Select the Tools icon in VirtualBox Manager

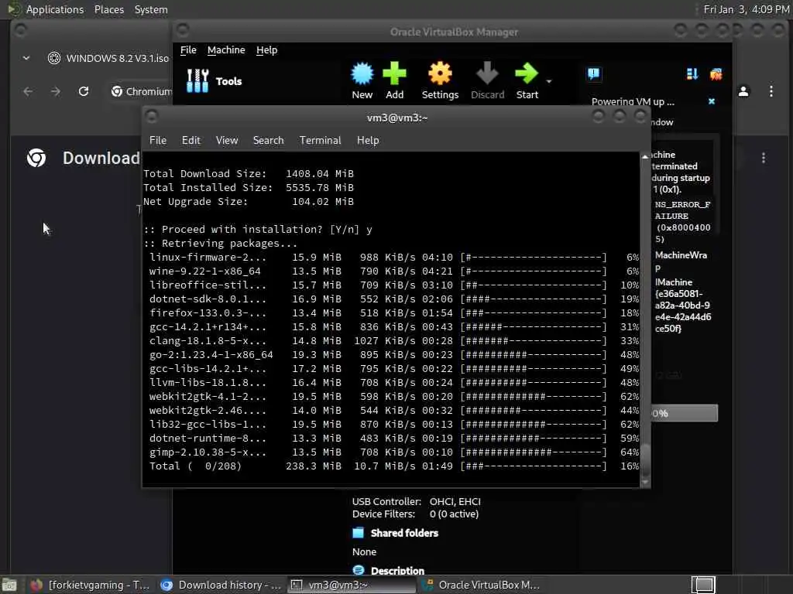[197, 80]
